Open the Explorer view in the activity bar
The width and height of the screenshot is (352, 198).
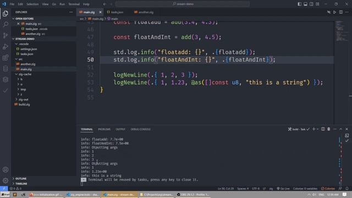click(5, 14)
